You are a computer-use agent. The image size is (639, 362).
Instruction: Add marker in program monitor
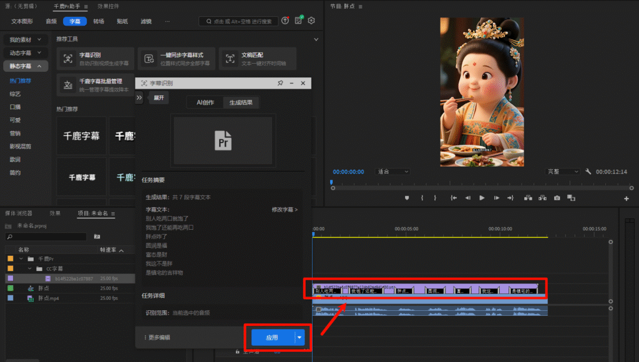[407, 198]
